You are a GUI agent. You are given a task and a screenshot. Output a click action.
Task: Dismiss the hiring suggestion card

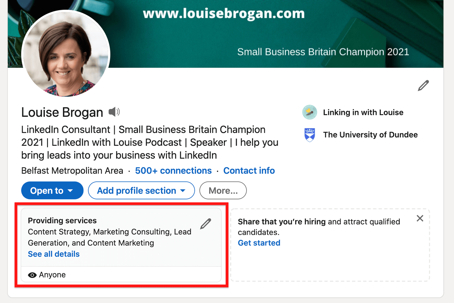[x=420, y=218]
